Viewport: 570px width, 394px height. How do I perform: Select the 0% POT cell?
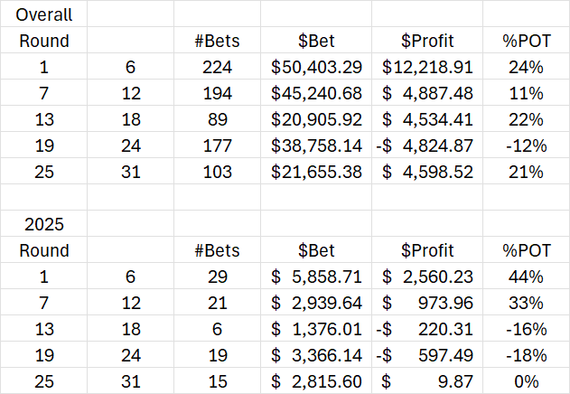pyautogui.click(x=525, y=381)
